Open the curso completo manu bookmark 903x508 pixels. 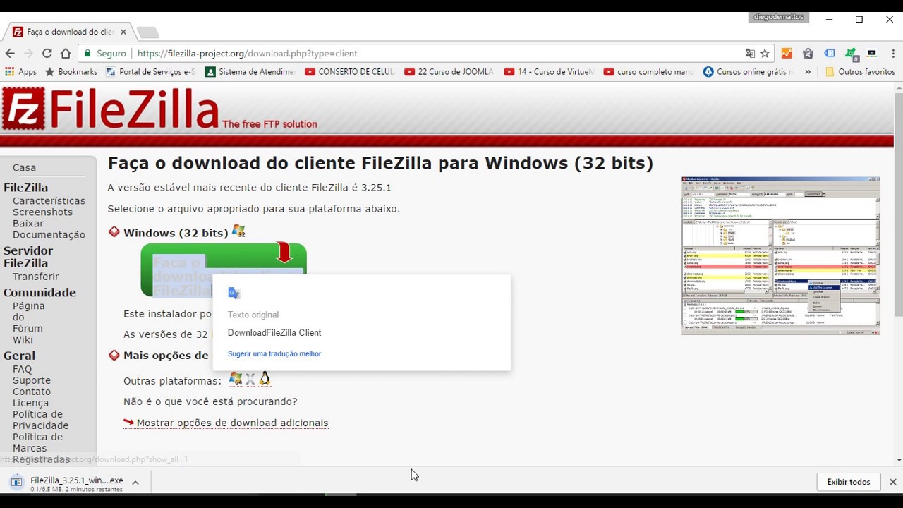coord(649,71)
